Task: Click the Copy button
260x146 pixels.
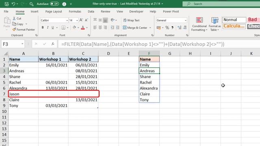Action: [x=18, y=24]
